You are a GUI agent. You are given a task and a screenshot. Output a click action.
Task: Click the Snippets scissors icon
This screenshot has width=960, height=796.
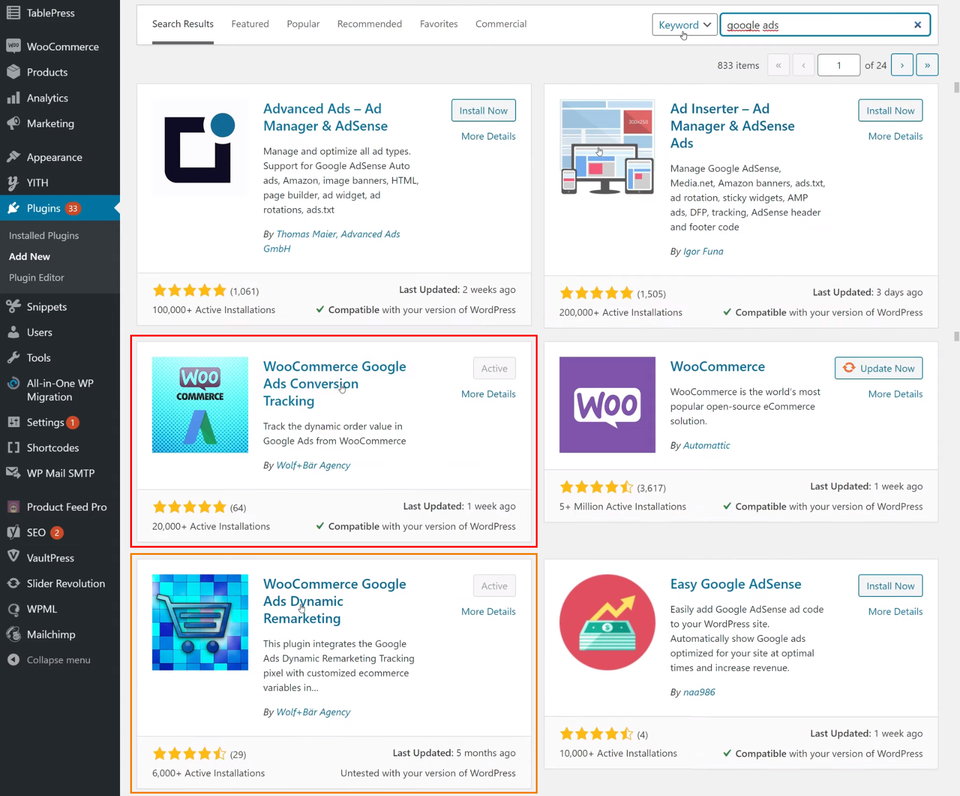click(13, 307)
